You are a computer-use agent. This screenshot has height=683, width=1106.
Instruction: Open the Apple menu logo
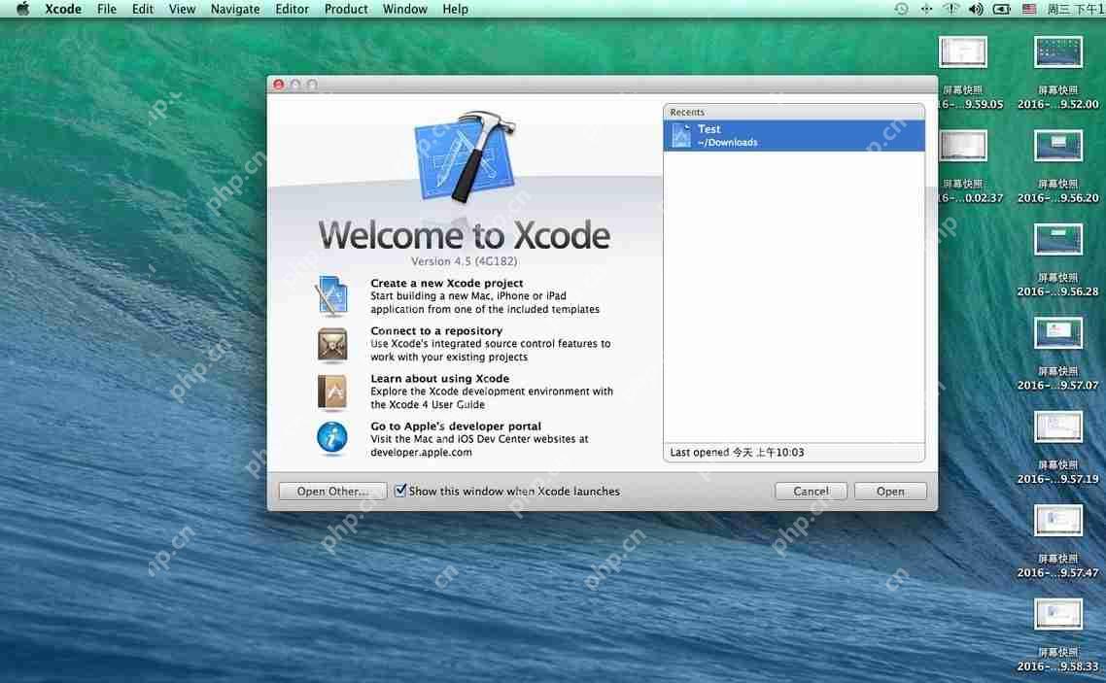[x=21, y=9]
